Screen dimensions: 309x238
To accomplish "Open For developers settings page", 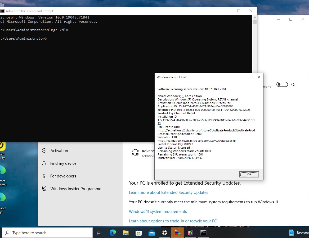I will click(x=63, y=176).
